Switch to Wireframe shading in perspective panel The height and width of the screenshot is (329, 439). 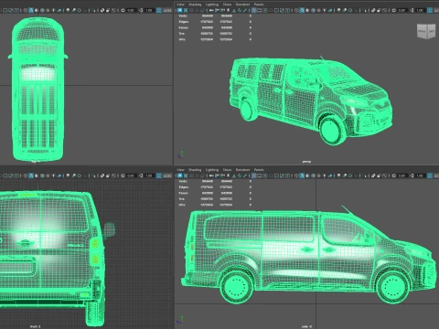[x=296, y=10]
